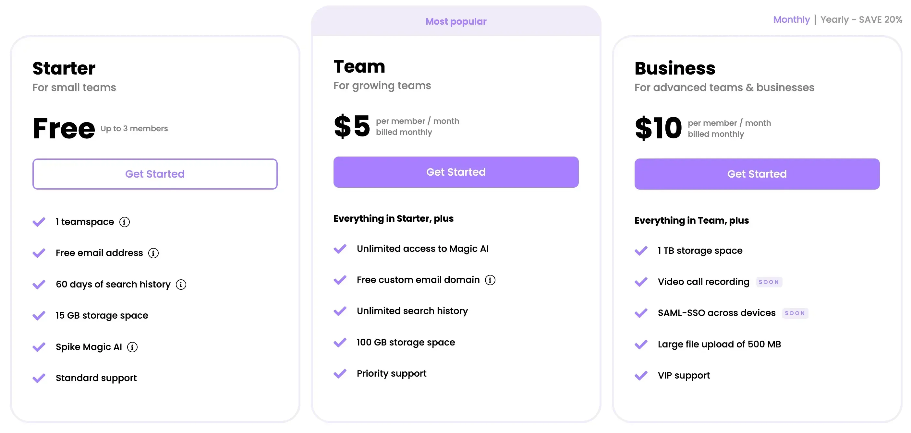Click the checkmark beside Standard support
Viewport: 911px width, 433px height.
pyautogui.click(x=39, y=378)
